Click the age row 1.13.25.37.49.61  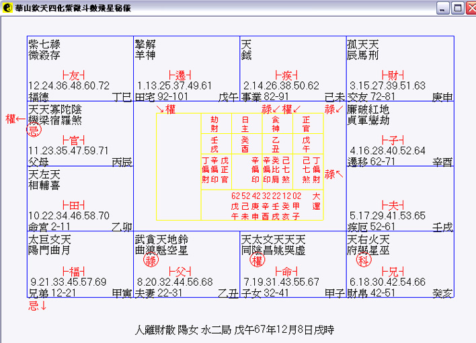tap(174, 85)
